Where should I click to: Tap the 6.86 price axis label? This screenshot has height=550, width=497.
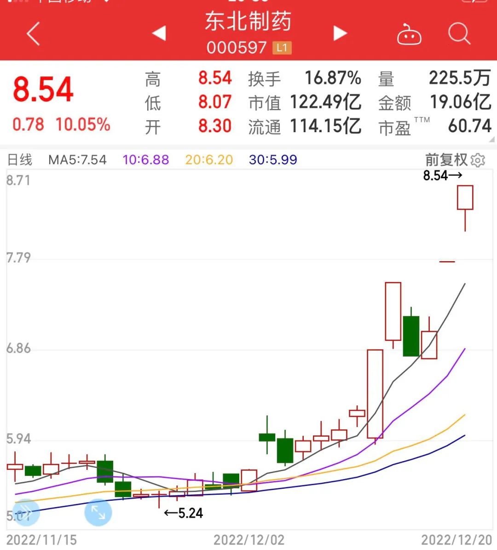pos(18,349)
